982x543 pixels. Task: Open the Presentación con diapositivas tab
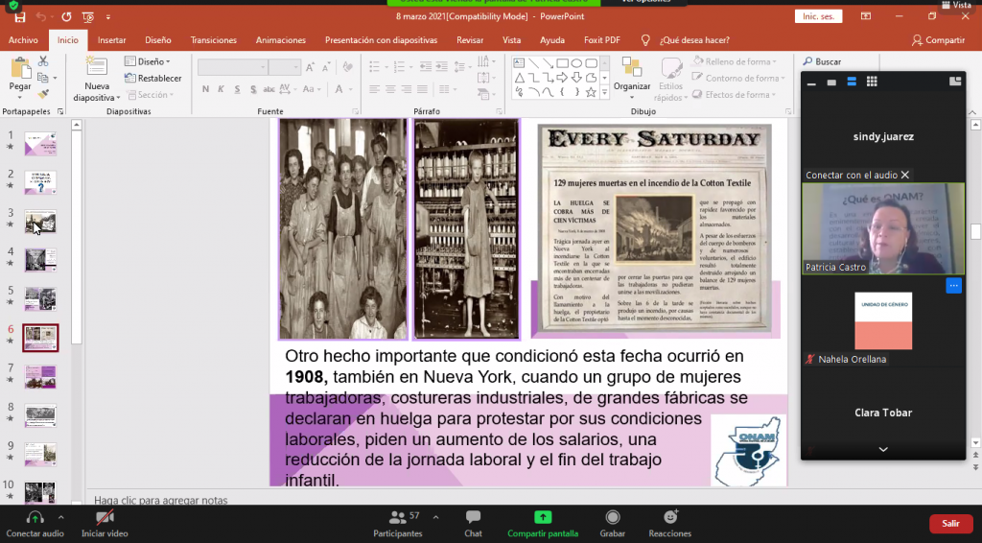(x=381, y=40)
